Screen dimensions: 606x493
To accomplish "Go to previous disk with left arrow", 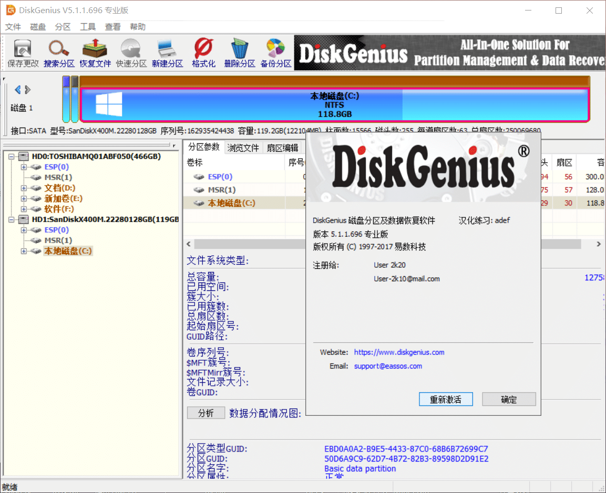I will point(18,90).
